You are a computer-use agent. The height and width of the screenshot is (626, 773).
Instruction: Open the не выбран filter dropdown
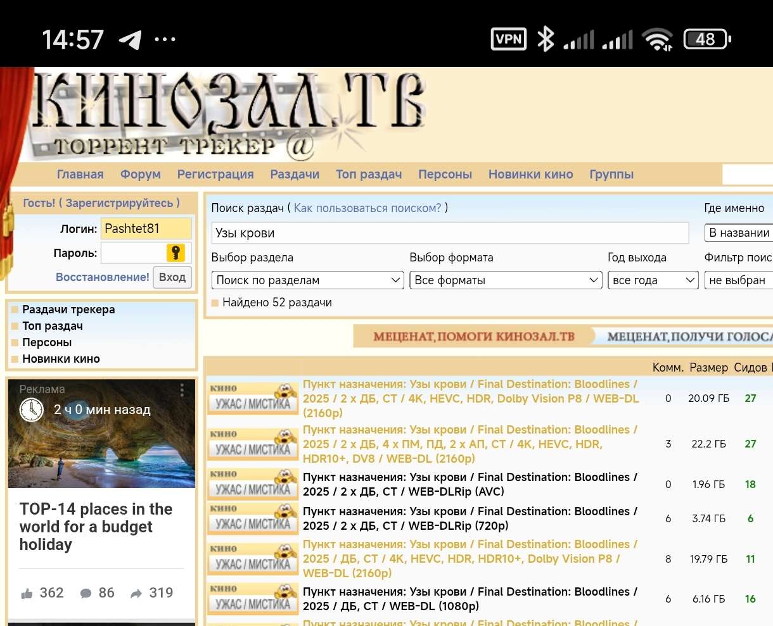[738, 280]
